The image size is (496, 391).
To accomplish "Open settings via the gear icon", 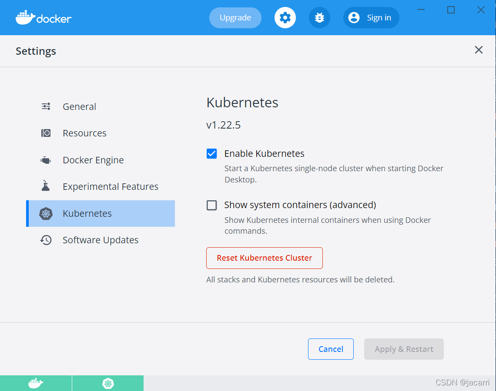I will (x=285, y=18).
